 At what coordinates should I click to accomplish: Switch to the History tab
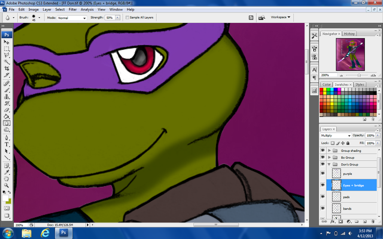349,34
